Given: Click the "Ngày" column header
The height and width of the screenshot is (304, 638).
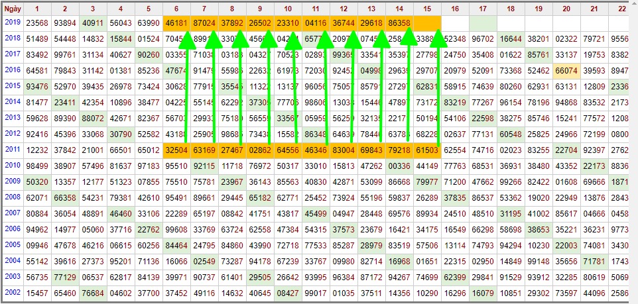Looking at the screenshot, I should coord(12,8).
